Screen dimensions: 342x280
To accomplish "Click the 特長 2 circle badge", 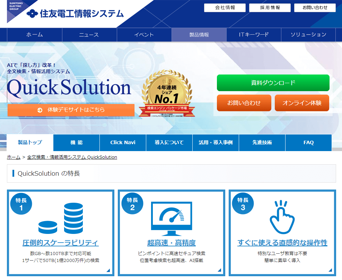I will [x=132, y=204].
